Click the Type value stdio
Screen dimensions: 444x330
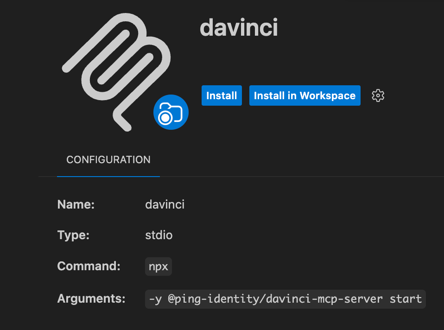coord(159,235)
